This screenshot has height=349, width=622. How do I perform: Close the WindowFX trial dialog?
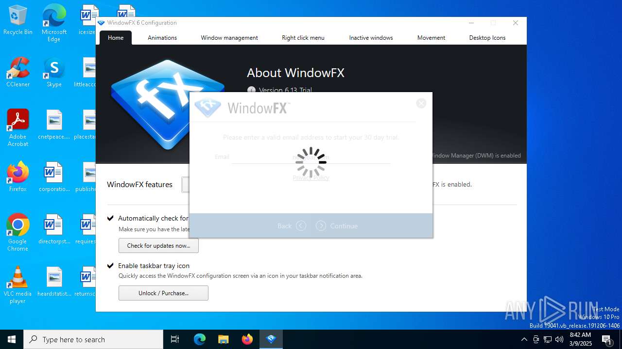coord(421,103)
